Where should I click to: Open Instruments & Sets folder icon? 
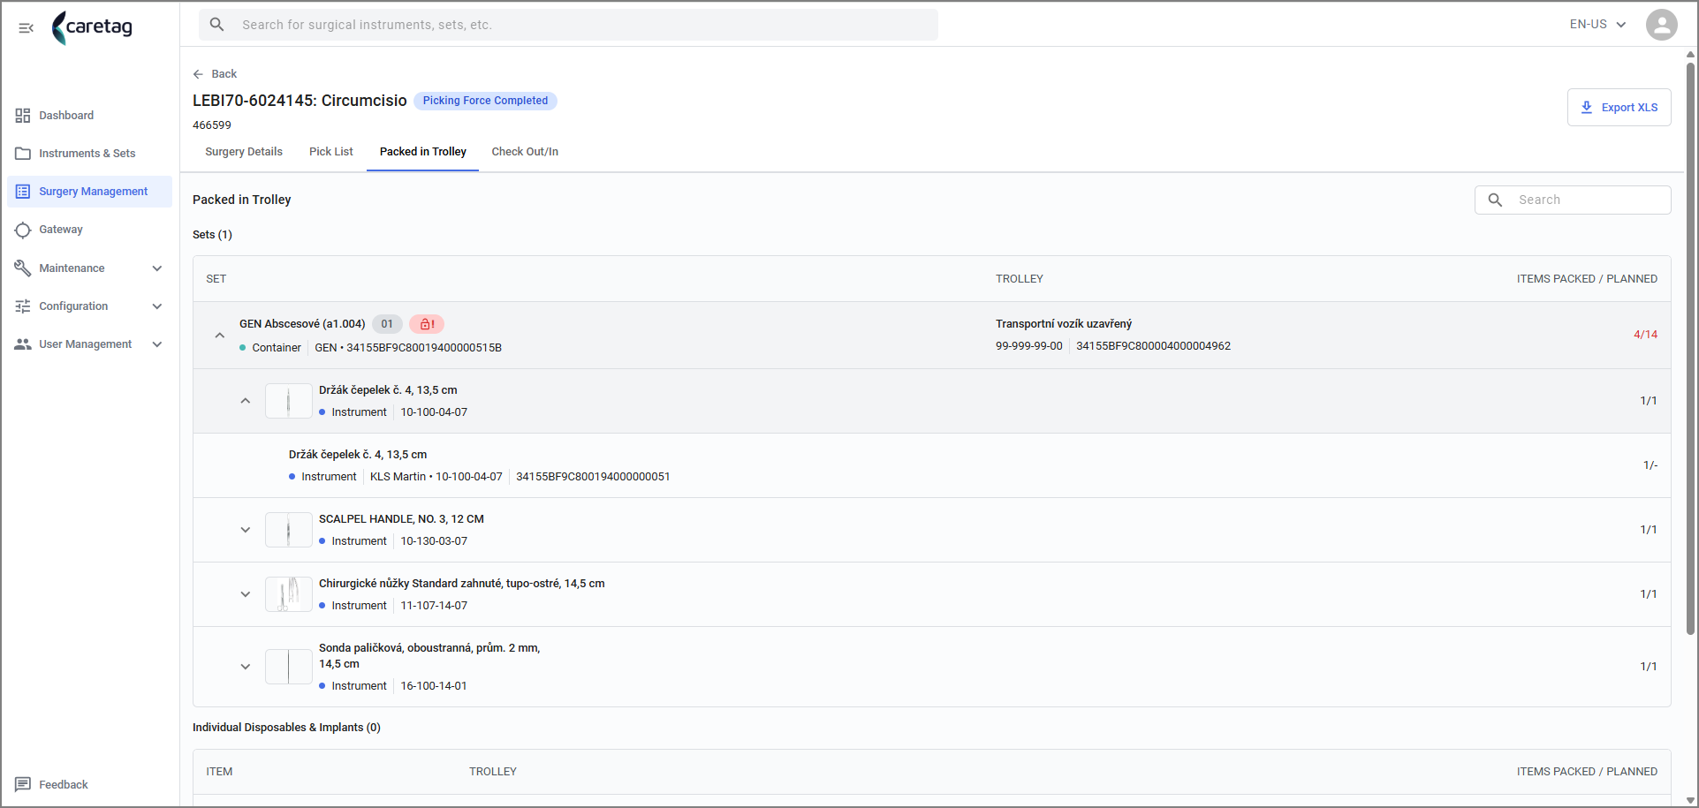pyautogui.click(x=23, y=154)
